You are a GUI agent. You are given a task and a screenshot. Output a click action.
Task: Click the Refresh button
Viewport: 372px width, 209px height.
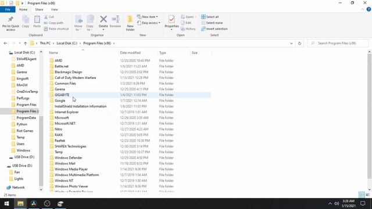[299, 44]
